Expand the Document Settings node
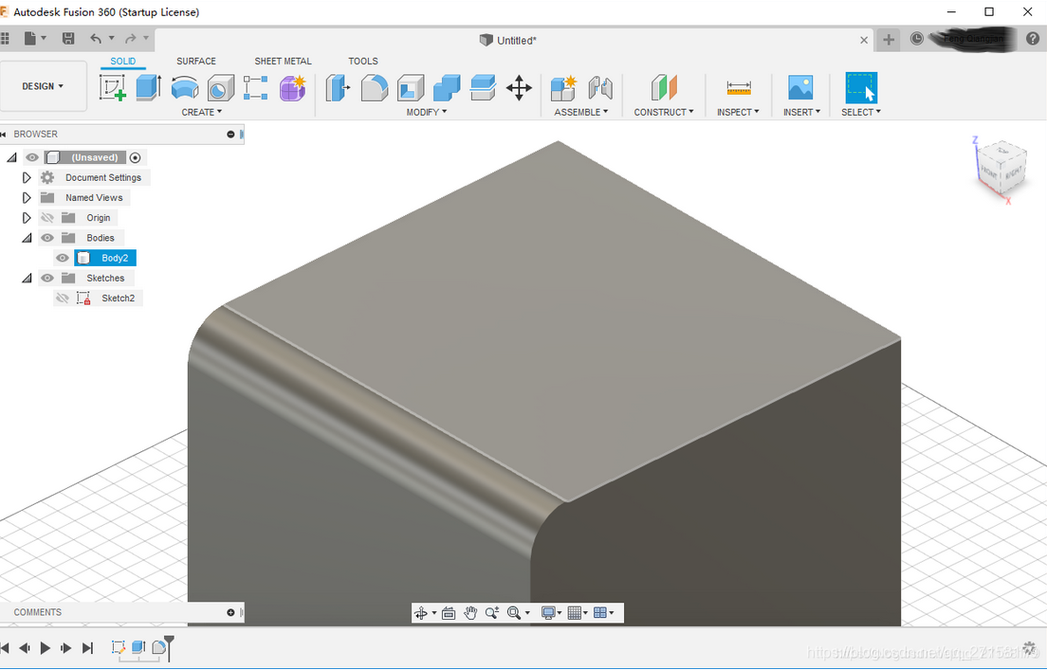 [27, 177]
